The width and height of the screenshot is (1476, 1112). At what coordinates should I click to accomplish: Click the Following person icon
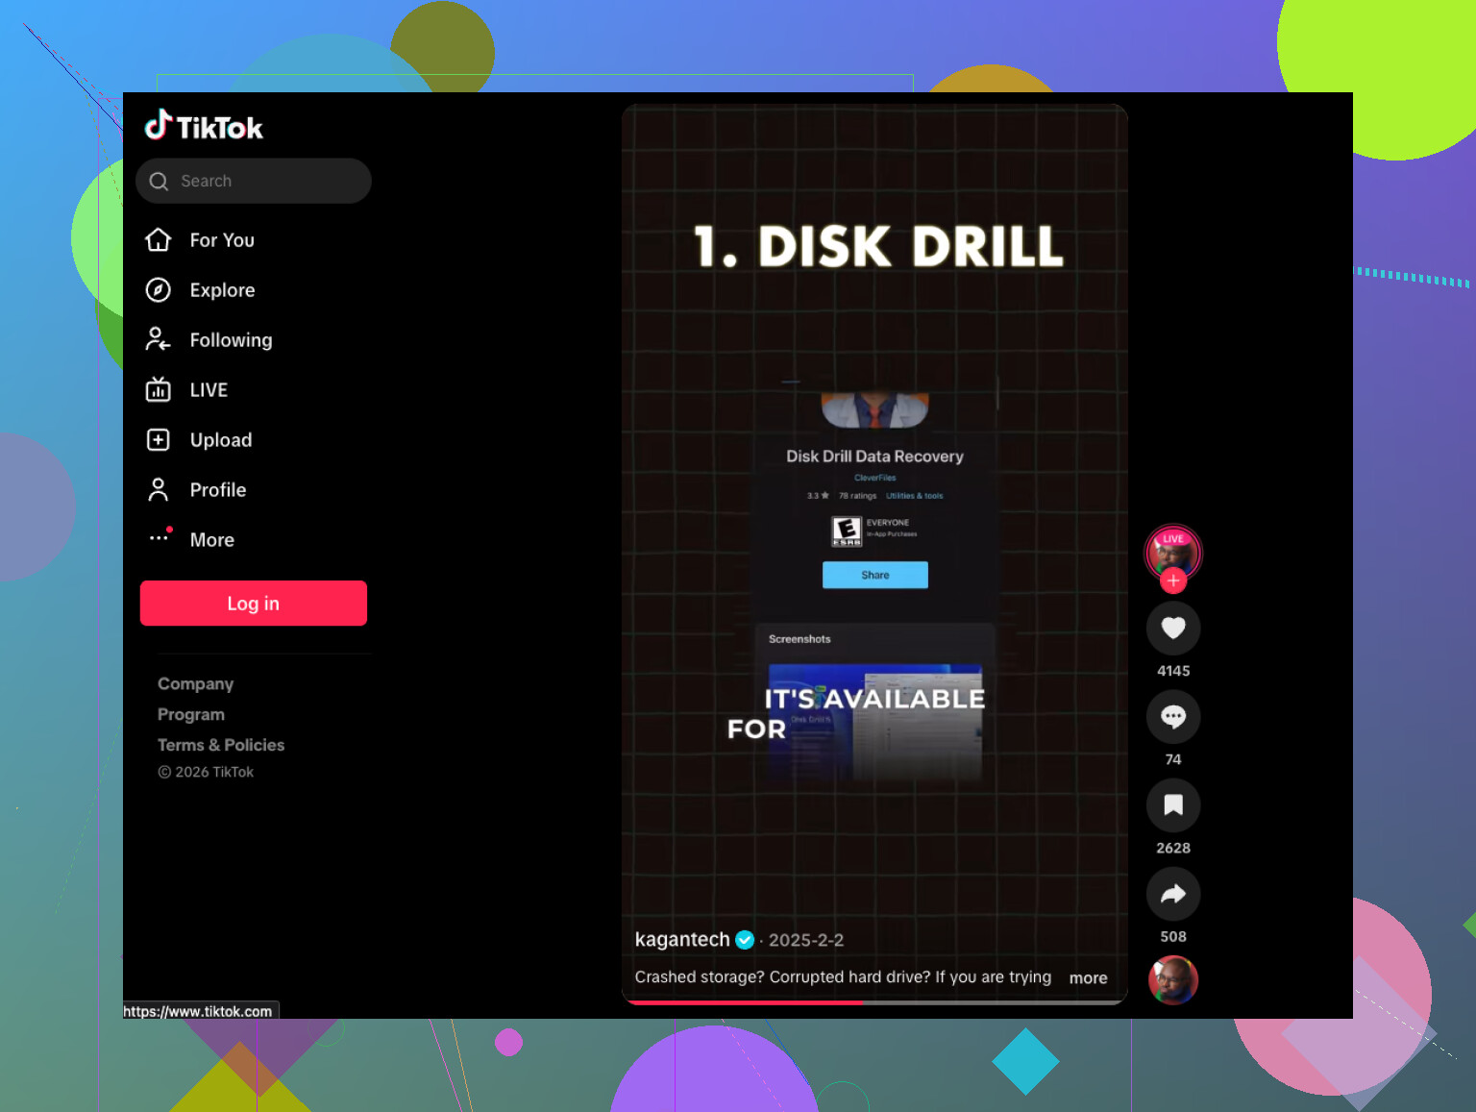pyautogui.click(x=159, y=339)
